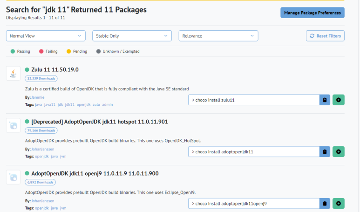
Task: Open AdoptOpenJDK jdk11 openj9 package title
Action: pyautogui.click(x=95, y=173)
